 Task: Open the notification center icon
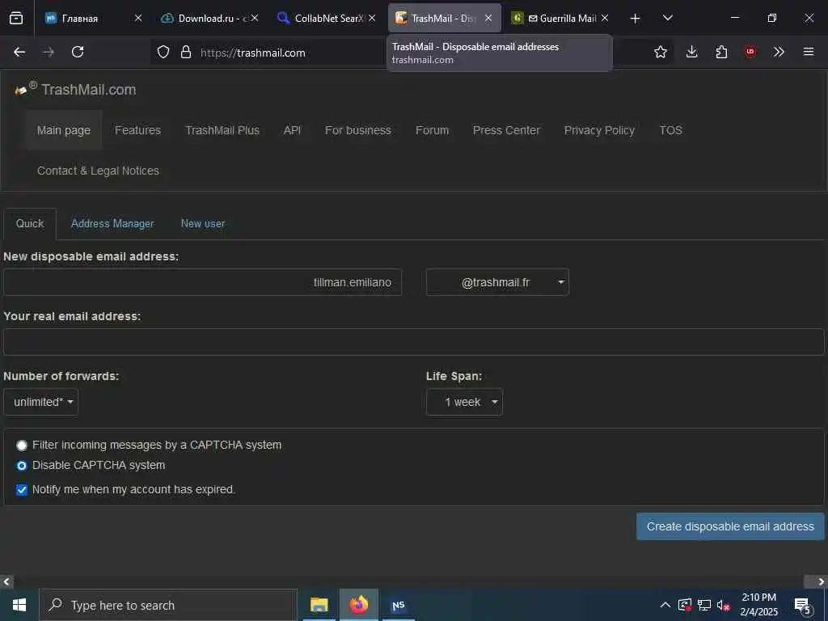point(803,605)
